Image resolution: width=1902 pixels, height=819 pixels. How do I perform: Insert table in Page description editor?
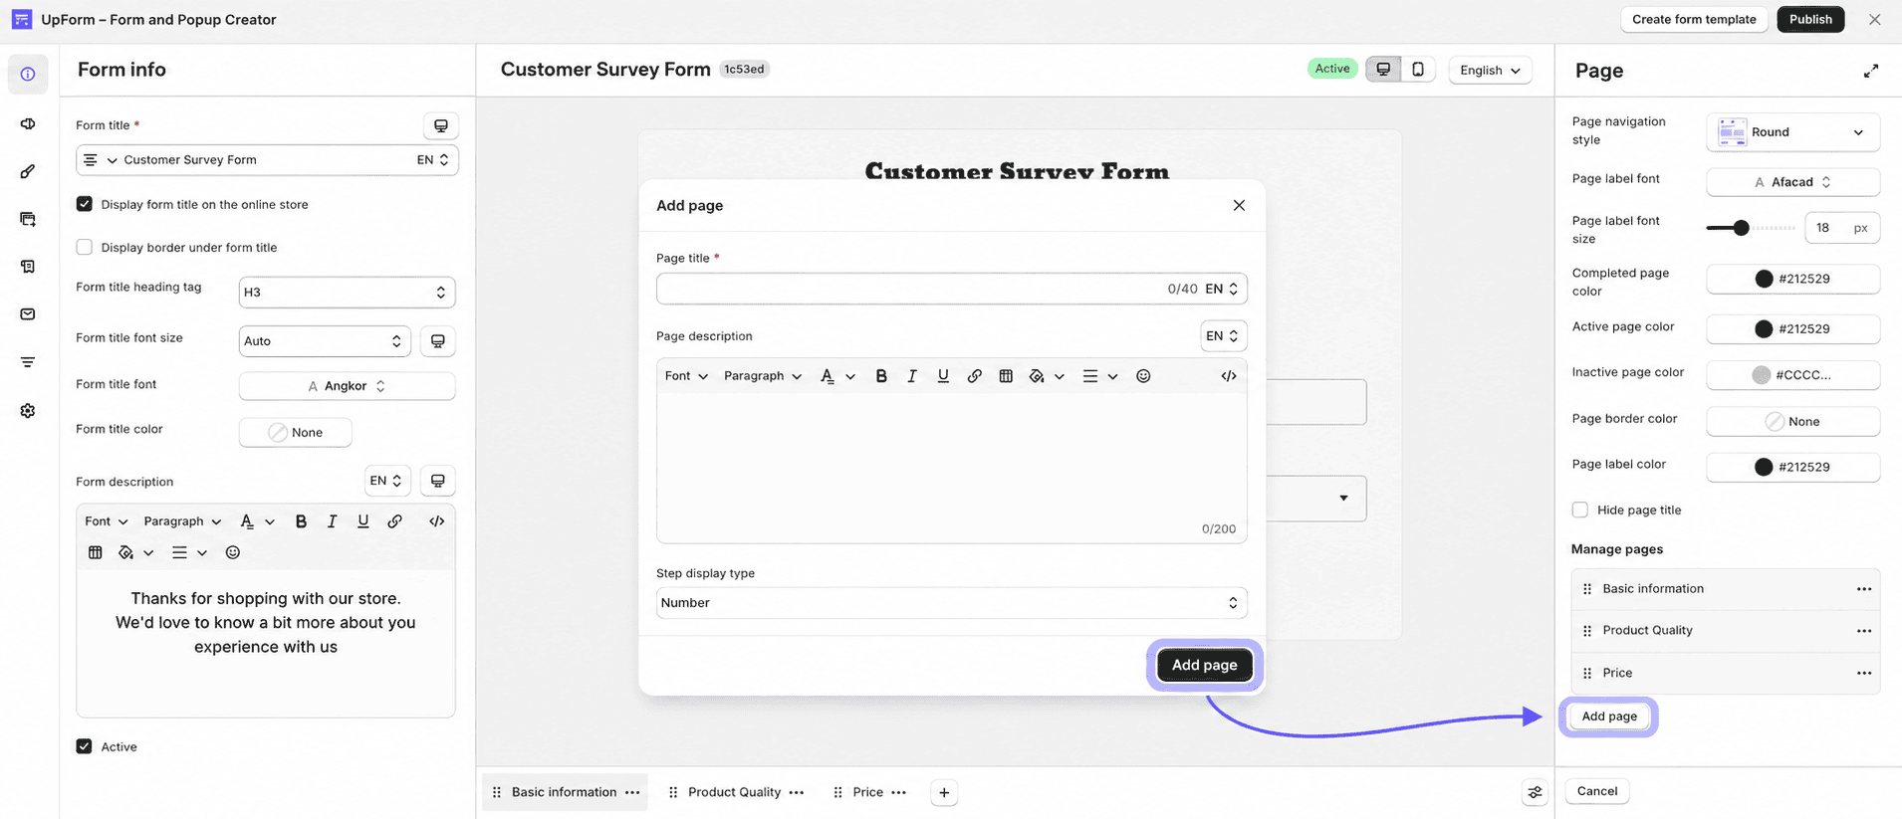tap(1006, 376)
